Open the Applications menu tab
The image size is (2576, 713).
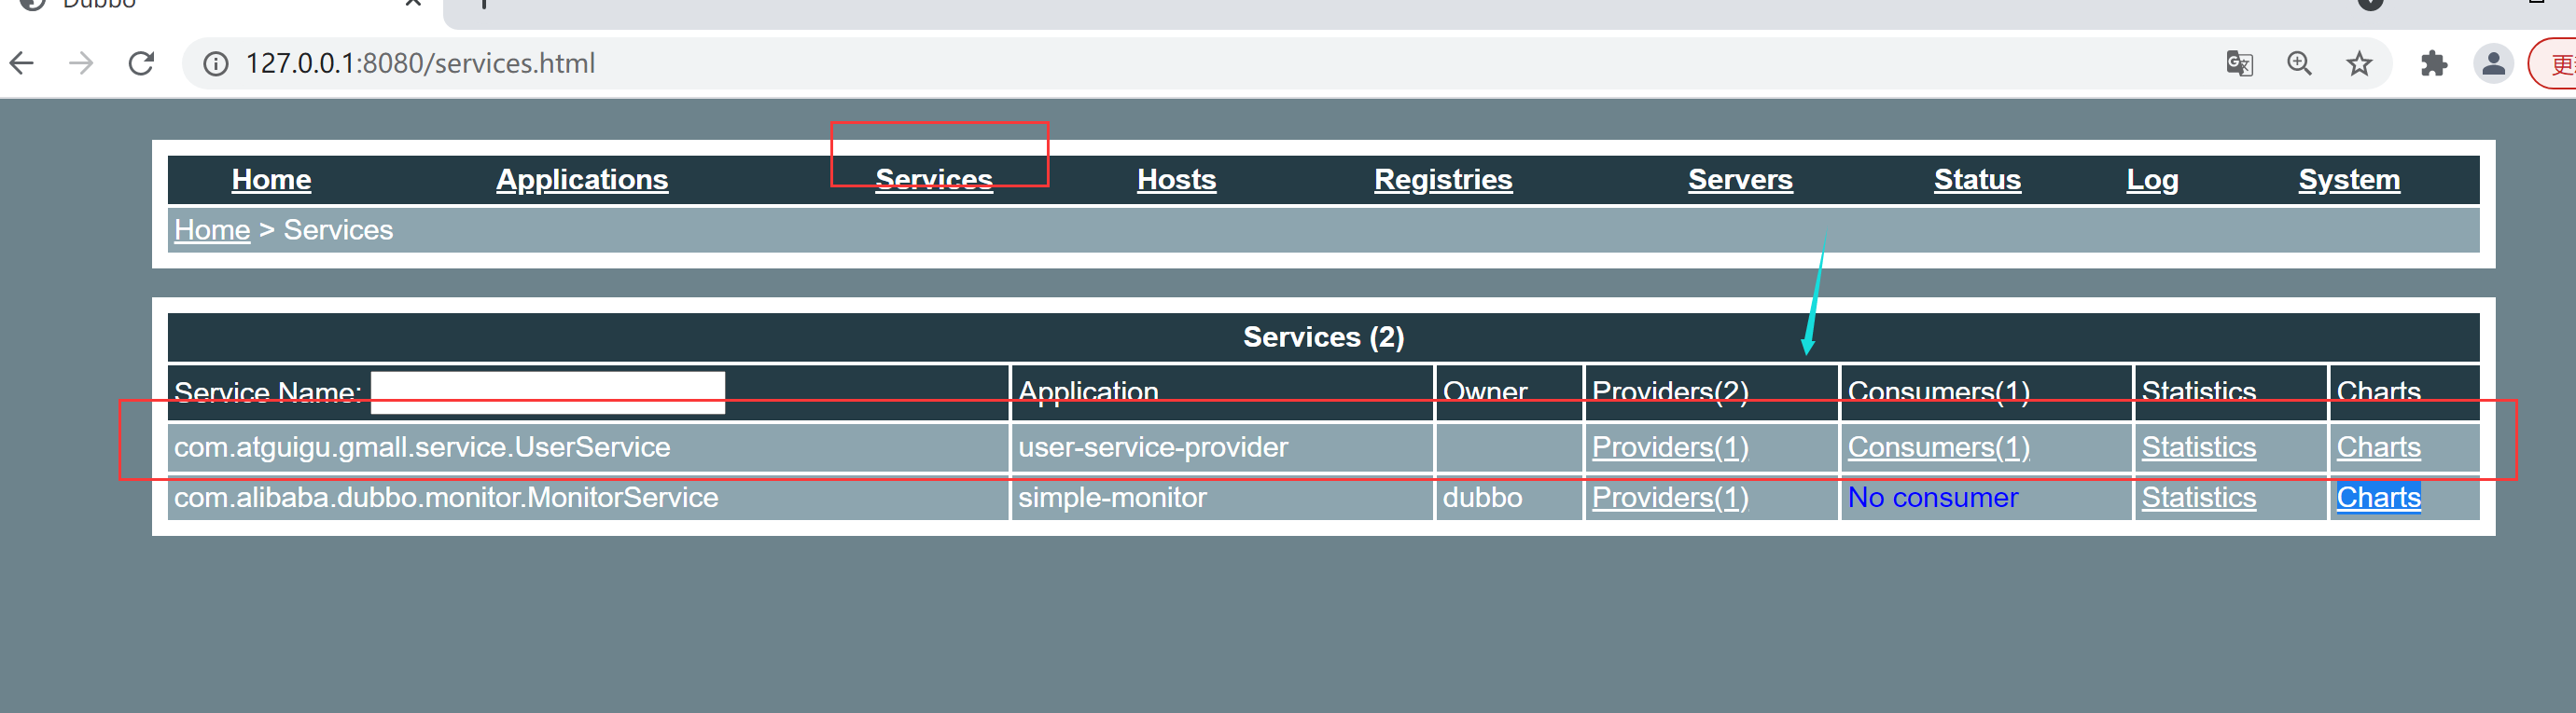pyautogui.click(x=582, y=180)
